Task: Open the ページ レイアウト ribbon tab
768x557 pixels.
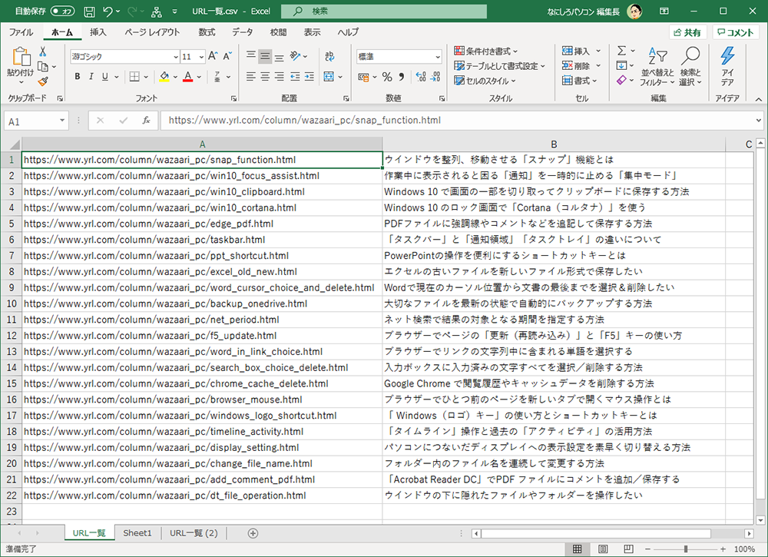Action: click(152, 32)
